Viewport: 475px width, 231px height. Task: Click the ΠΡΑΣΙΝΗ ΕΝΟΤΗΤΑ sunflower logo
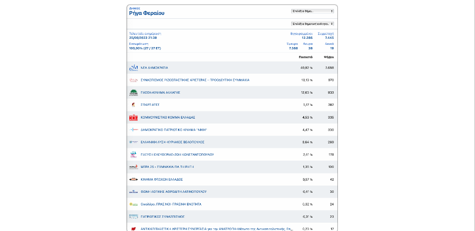point(134,204)
